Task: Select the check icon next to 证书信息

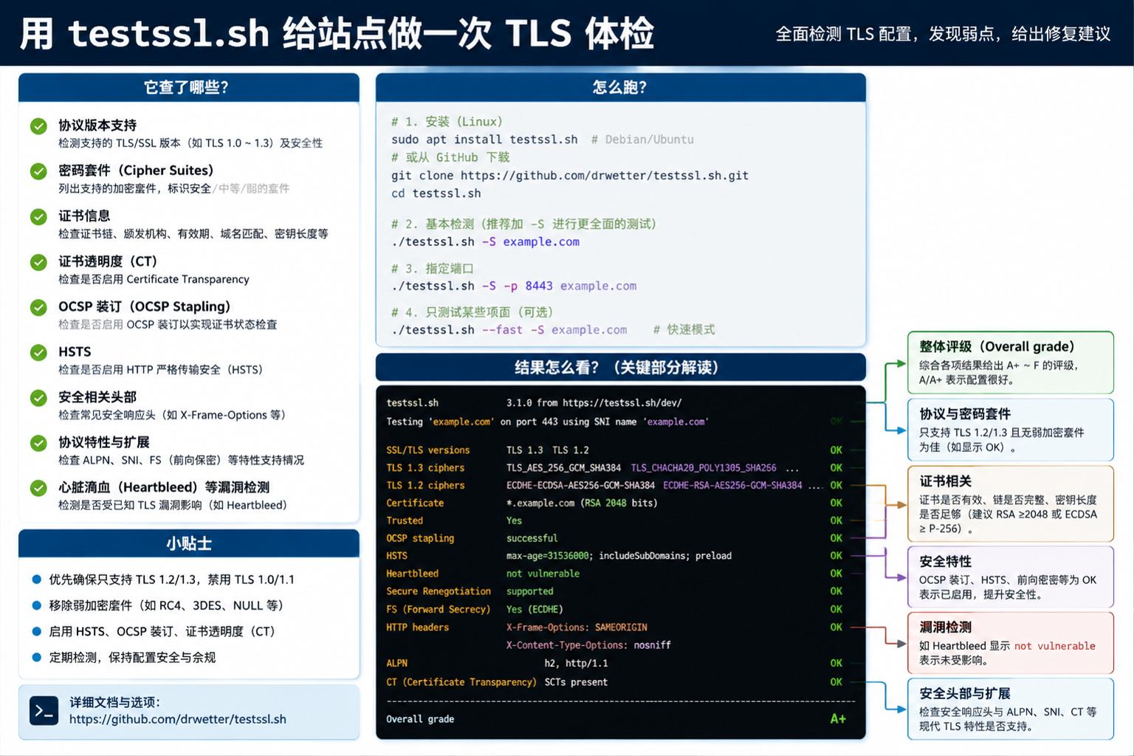Action: click(x=38, y=217)
